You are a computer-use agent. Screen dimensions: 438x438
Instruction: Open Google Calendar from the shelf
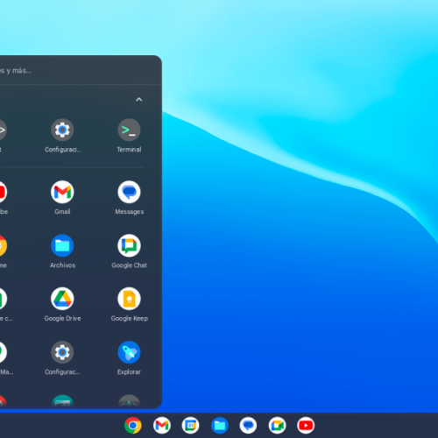190,426
